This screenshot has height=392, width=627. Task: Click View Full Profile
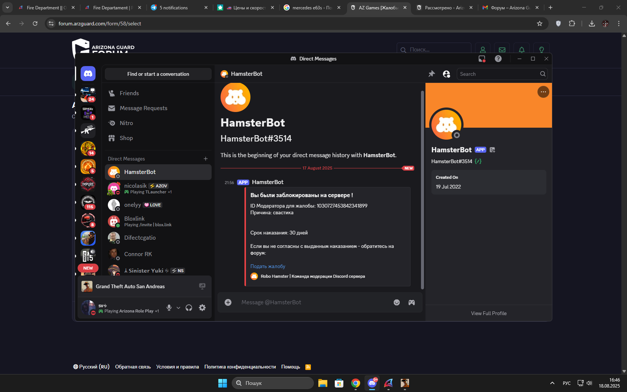pos(489,313)
